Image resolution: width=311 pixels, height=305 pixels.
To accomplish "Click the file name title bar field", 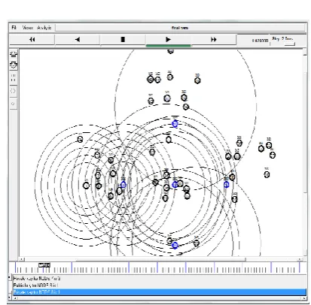I will click(180, 28).
